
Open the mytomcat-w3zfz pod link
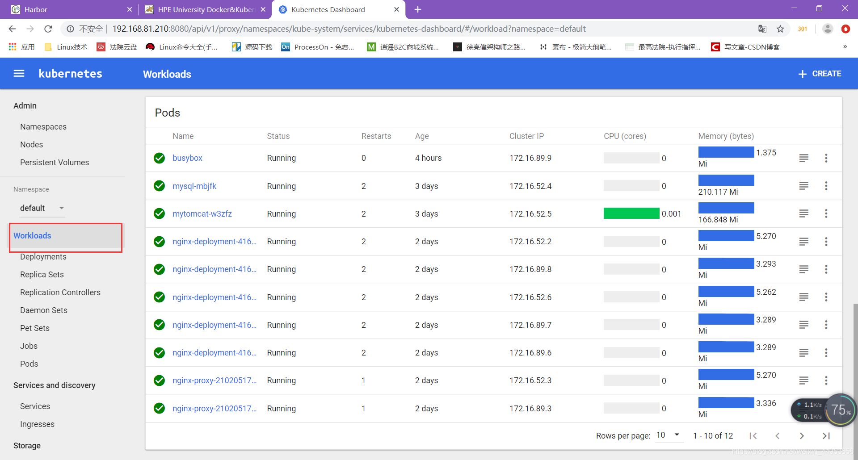click(202, 214)
